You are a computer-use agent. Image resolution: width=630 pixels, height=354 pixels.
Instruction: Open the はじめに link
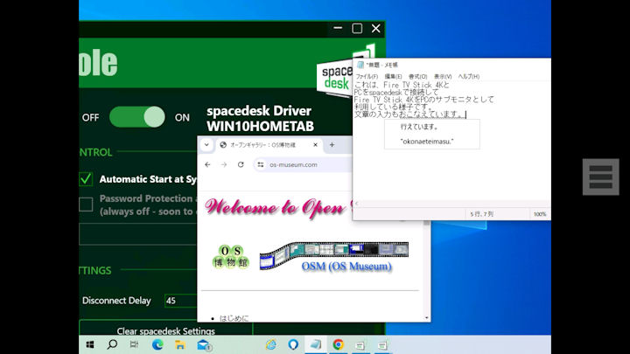[234, 318]
